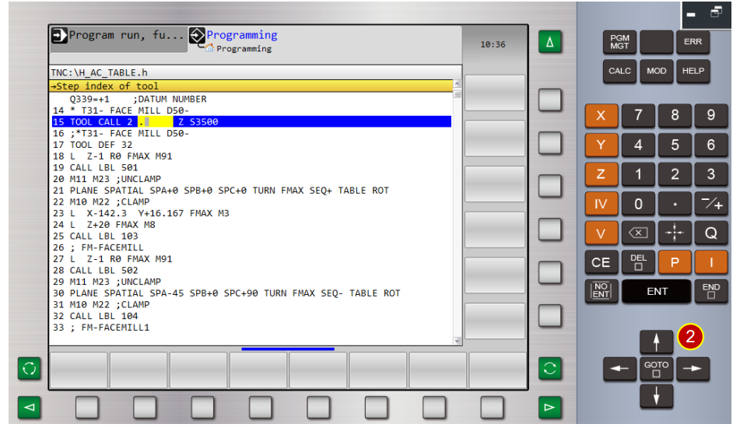Select the IV axis key

pos(601,204)
